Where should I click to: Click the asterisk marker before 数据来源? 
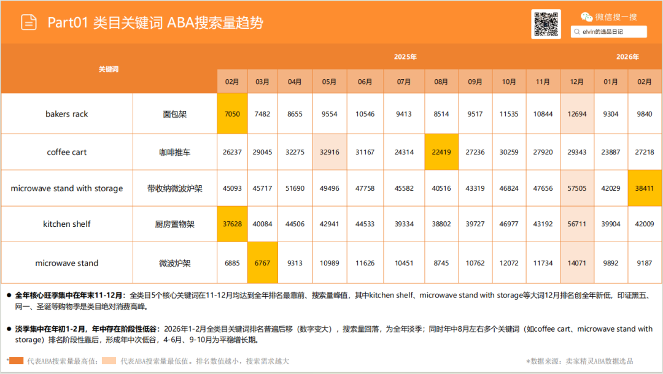(x=529, y=363)
